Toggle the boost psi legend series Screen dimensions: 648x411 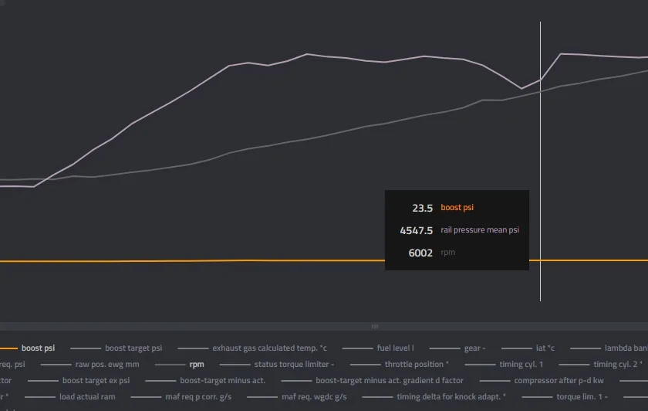[38, 348]
